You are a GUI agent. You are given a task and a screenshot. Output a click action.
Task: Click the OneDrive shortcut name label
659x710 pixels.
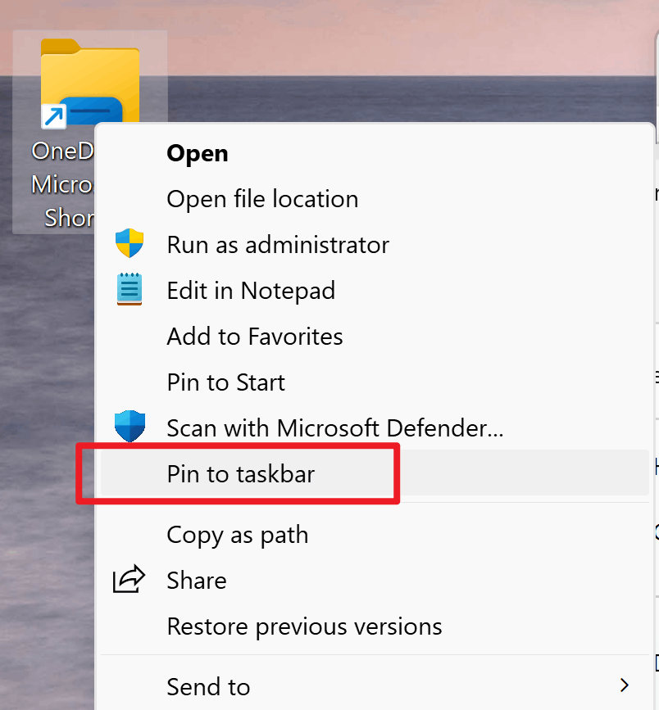[62, 184]
